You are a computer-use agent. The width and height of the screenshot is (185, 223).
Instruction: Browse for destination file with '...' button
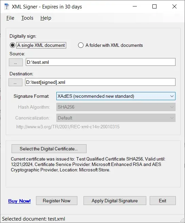point(15,82)
